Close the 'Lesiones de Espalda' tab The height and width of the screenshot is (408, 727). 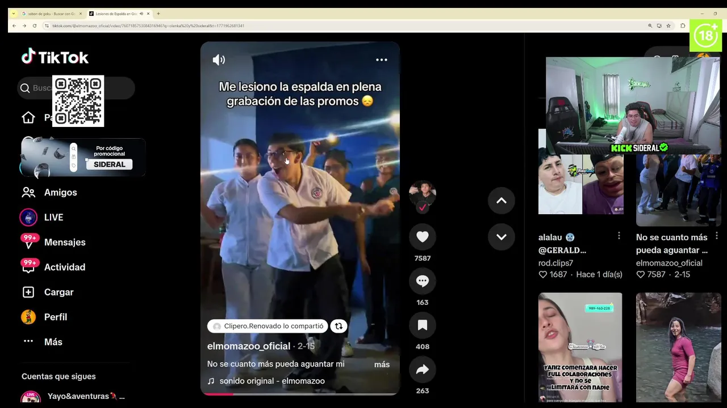pos(148,14)
